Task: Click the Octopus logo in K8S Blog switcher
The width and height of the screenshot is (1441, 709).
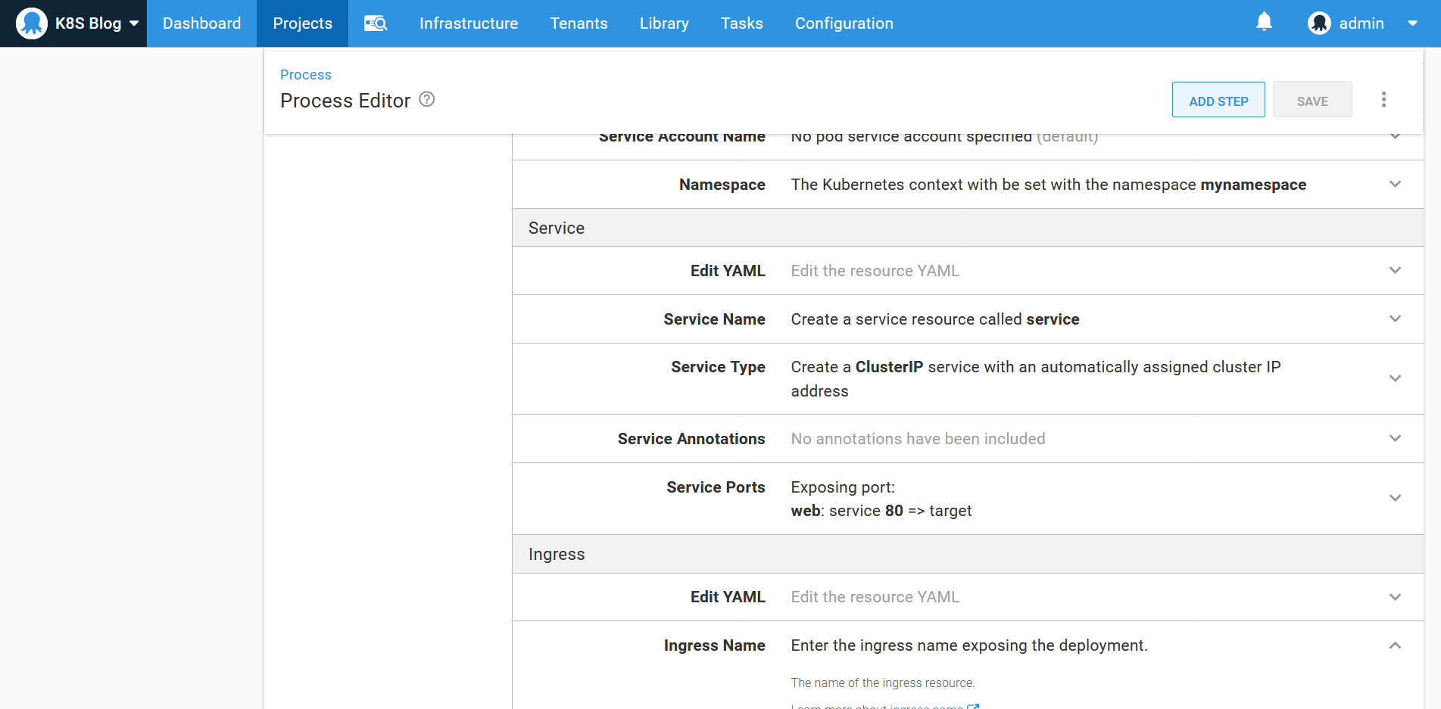Action: click(x=32, y=23)
